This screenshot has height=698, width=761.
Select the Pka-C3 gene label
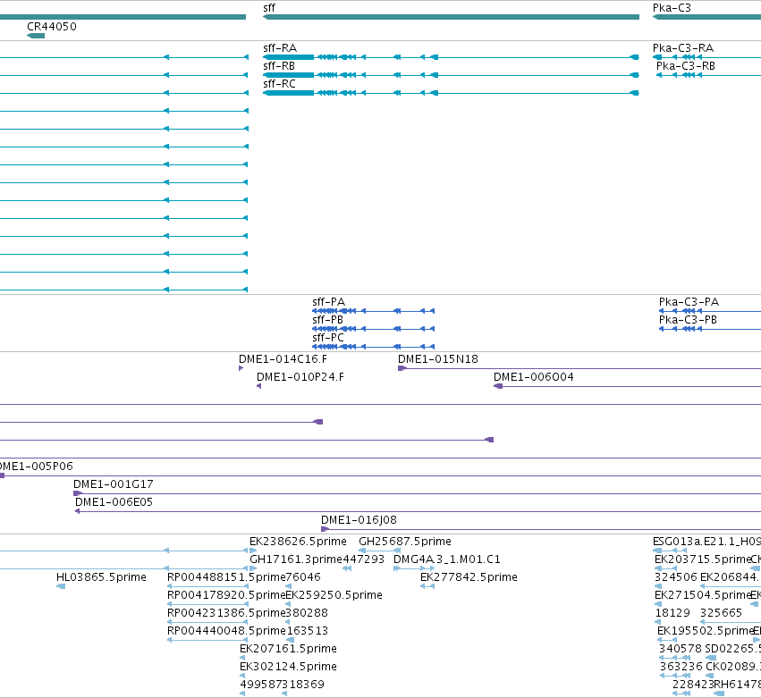(x=672, y=8)
